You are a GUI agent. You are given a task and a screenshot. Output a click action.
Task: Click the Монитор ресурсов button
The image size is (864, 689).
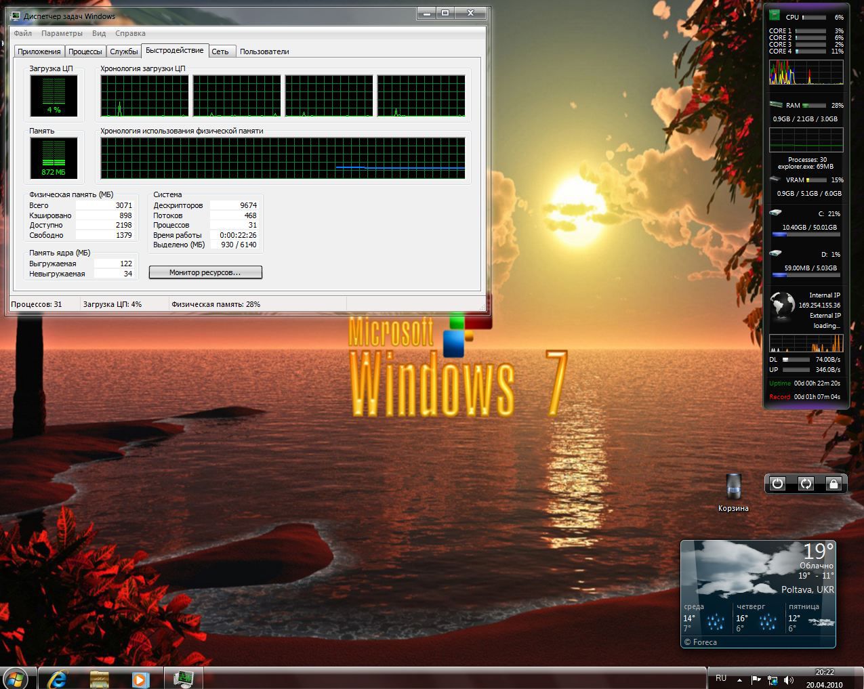click(205, 272)
